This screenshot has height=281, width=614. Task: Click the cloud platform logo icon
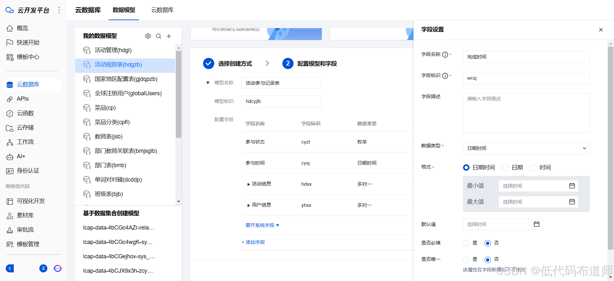[10, 10]
